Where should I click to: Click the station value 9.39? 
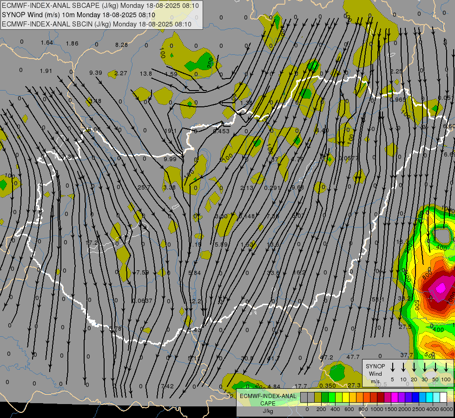(x=95, y=72)
